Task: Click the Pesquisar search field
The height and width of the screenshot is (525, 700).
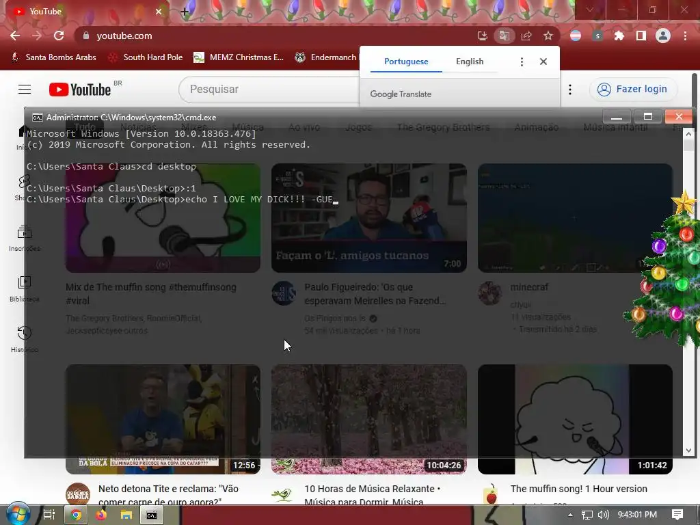Action: click(x=269, y=90)
